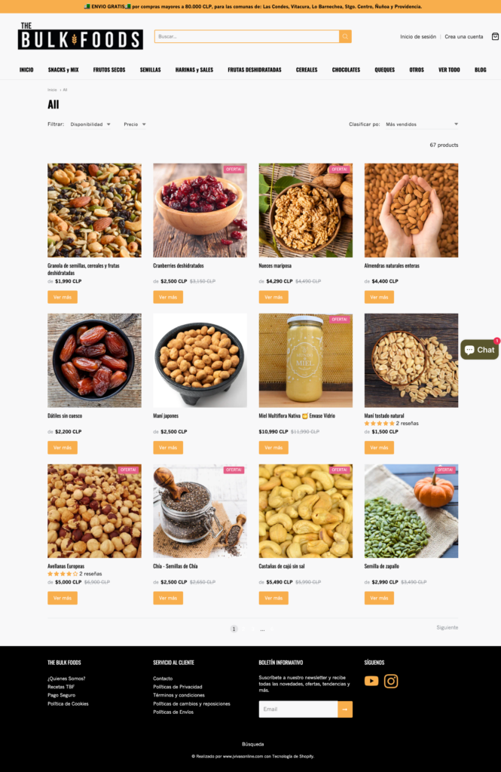Screen dimensions: 501x772
Task: Submit newsletter with the arrow button
Action: [345, 709]
